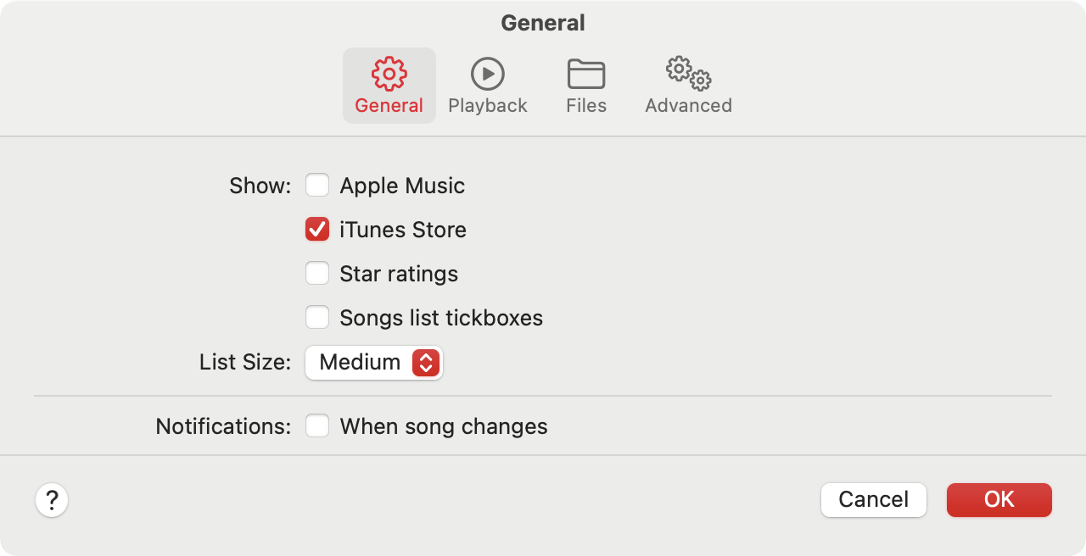Click the Playback play-circle icon

pyautogui.click(x=488, y=75)
